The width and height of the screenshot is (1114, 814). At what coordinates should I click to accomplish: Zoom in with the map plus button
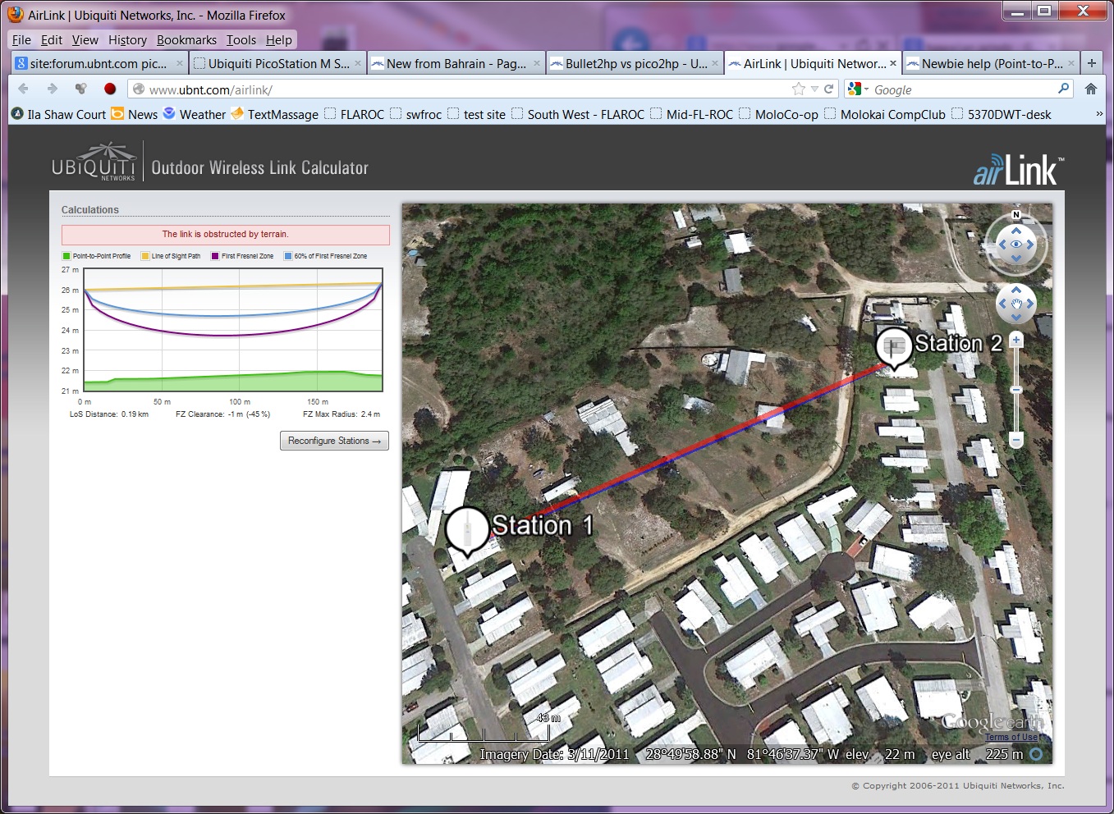[1016, 340]
